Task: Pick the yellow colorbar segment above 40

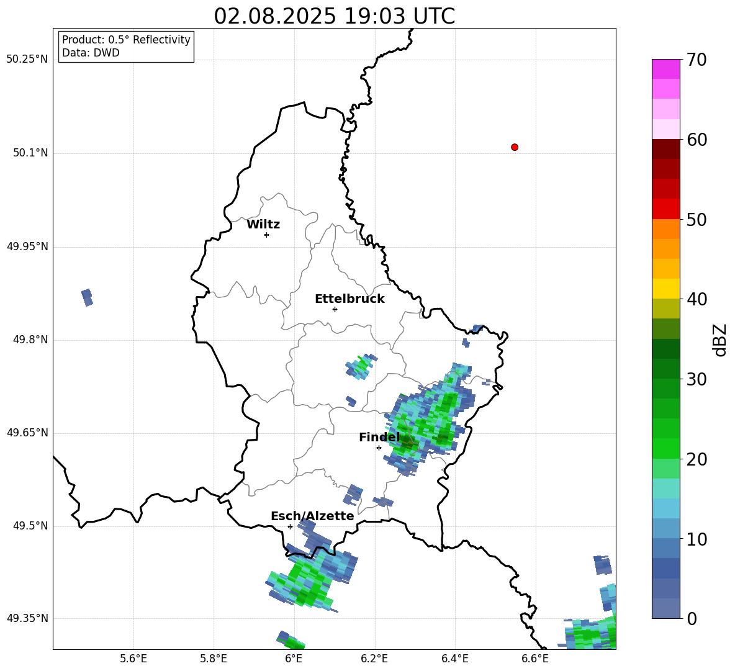Action: pyautogui.click(x=666, y=289)
